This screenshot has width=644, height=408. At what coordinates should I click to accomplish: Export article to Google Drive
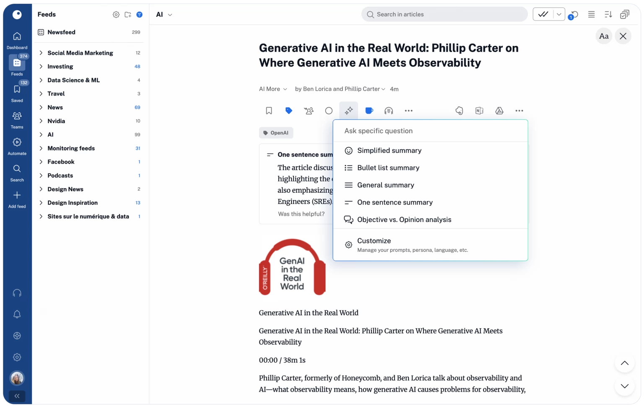click(499, 110)
